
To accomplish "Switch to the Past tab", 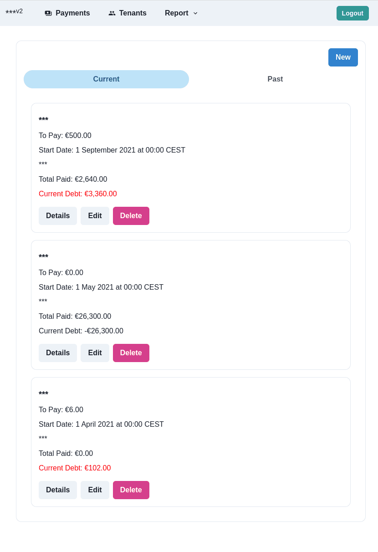I will 275,79.
